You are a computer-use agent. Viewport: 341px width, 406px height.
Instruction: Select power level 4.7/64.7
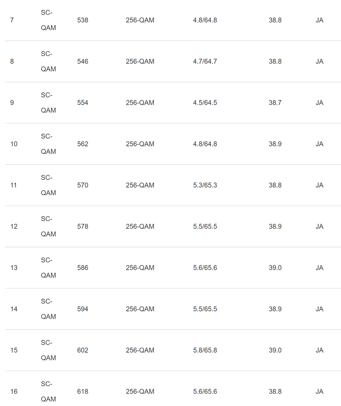[205, 61]
